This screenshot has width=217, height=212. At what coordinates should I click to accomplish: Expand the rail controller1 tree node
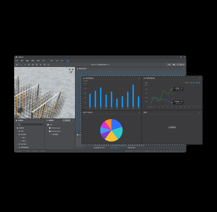18,147
